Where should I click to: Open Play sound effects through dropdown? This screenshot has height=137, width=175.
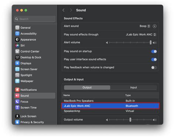[x=141, y=34]
